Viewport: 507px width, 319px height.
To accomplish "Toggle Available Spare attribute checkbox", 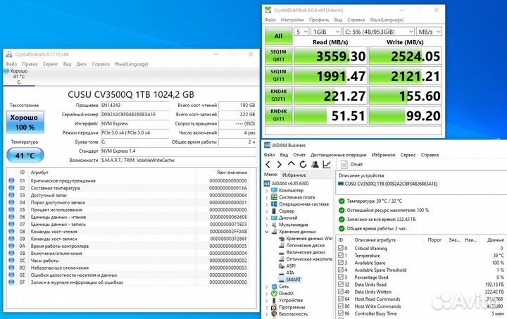I will click(341, 263).
